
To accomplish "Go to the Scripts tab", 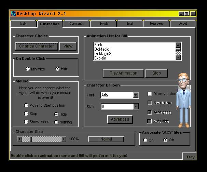I will (104, 24).
